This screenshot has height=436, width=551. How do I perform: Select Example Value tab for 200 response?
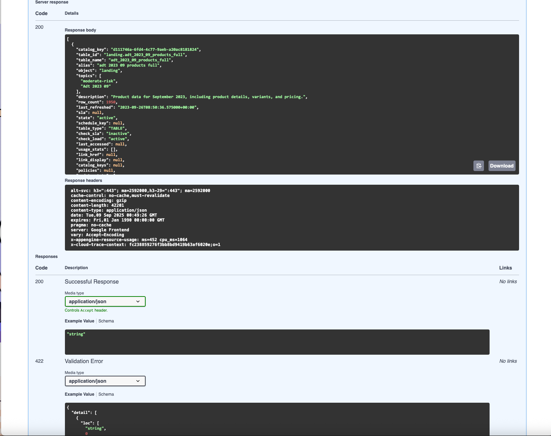tap(79, 321)
